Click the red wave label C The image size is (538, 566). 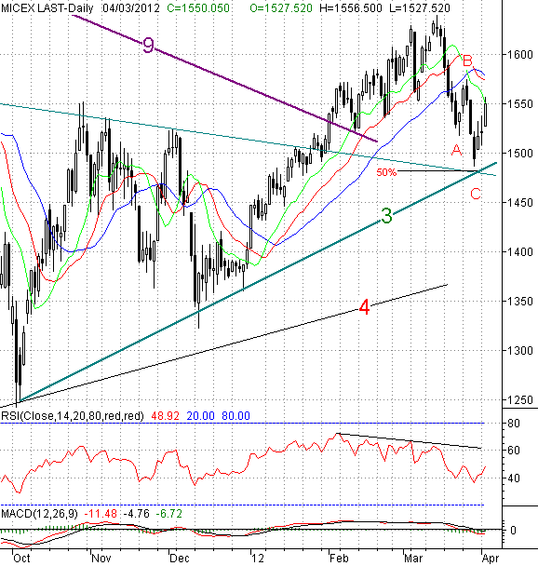point(476,195)
